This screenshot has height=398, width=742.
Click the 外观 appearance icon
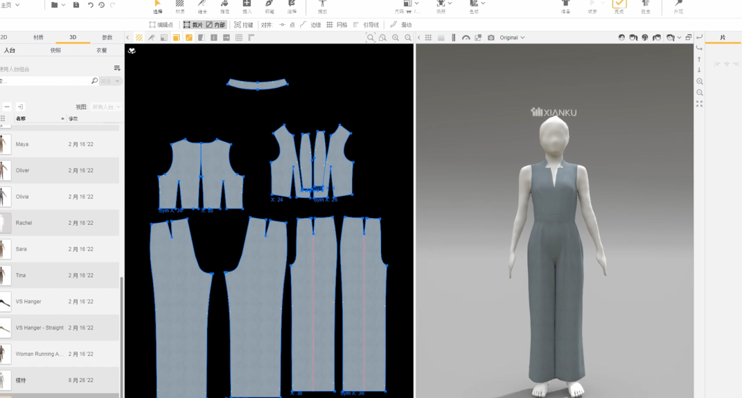pyautogui.click(x=678, y=6)
